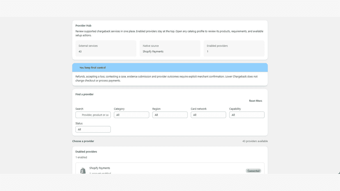The height and width of the screenshot is (191, 340).
Task: Open the Category filter dropdown
Action: click(131, 115)
